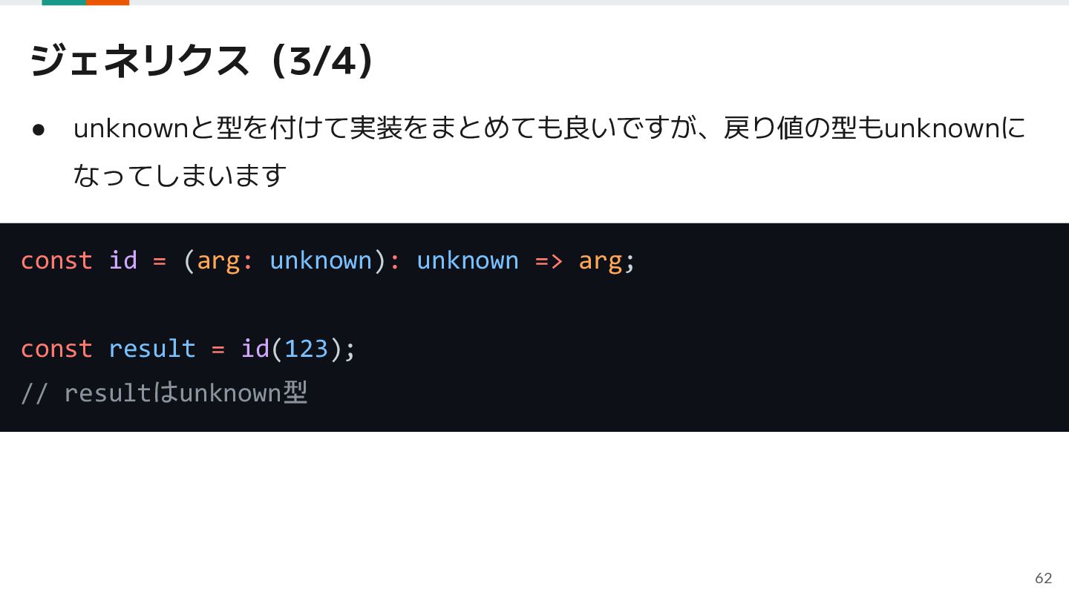
Task: Click the 'arg' parameter name
Action: pyautogui.click(x=218, y=262)
